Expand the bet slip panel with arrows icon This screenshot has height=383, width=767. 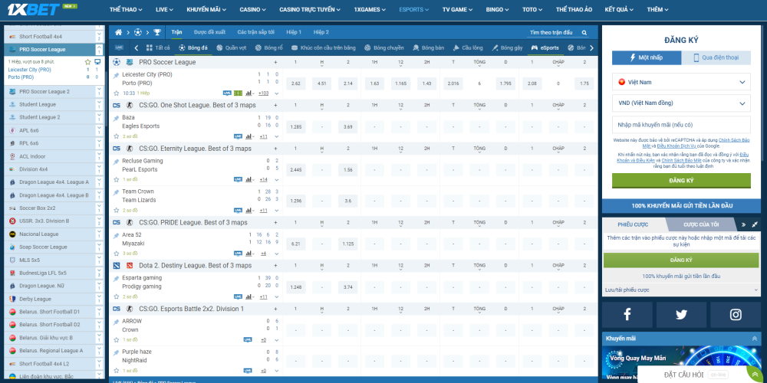(755, 224)
